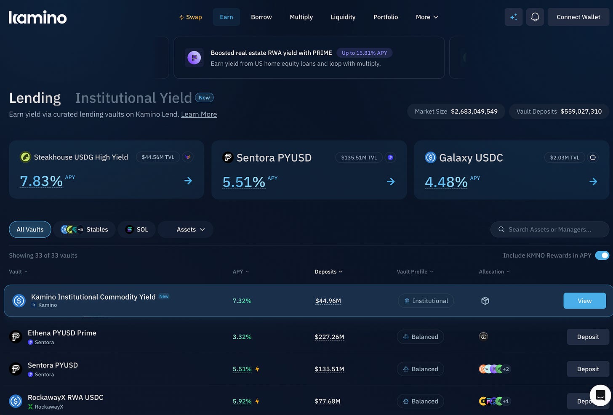The width and height of the screenshot is (613, 415).
Task: Sort by the Vault Profile column
Action: pyautogui.click(x=415, y=271)
